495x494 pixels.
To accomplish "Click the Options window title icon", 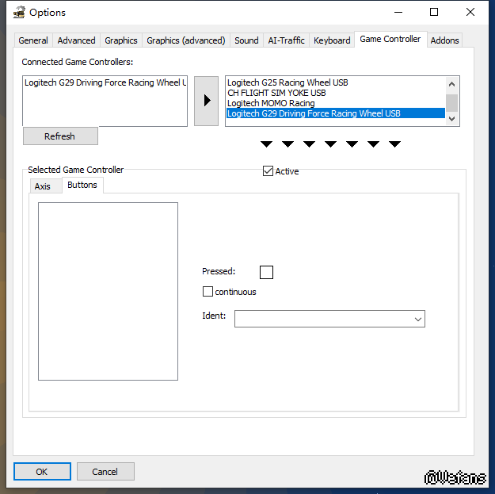I will (x=19, y=13).
